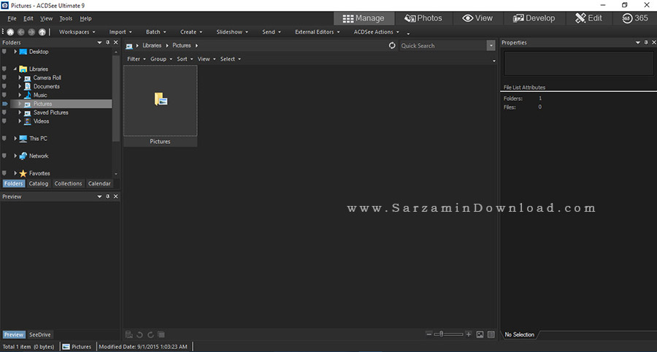The height and width of the screenshot is (352, 657).
Task: Switch to Edit mode
Action: [588, 18]
